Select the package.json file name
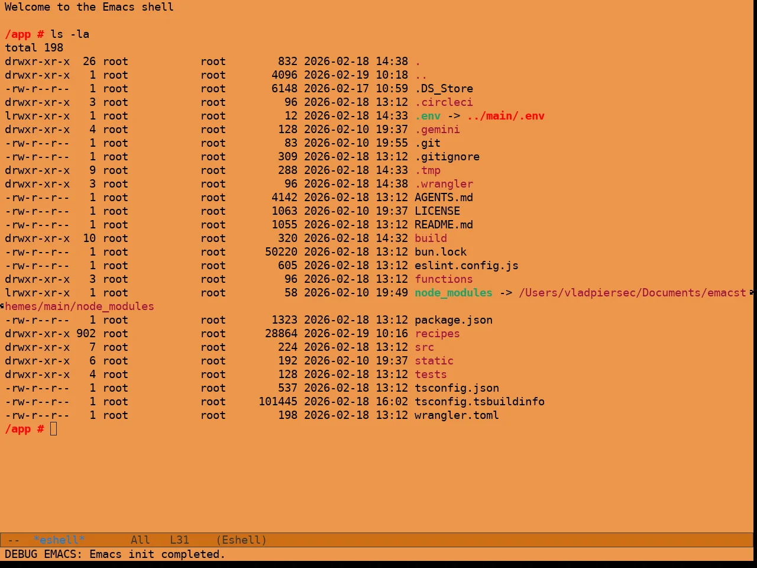The width and height of the screenshot is (757, 568). coord(454,320)
